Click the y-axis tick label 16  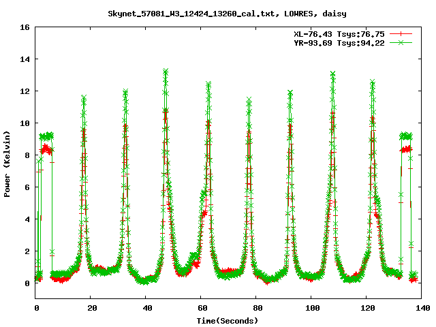click(25, 27)
